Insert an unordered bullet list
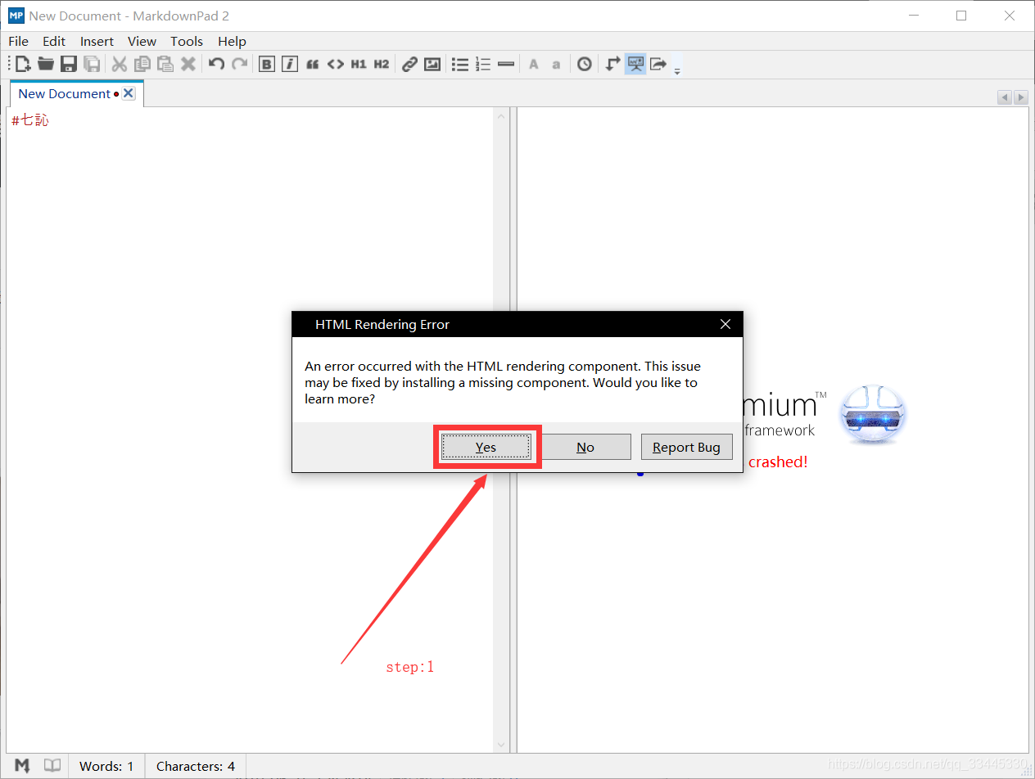Image resolution: width=1035 pixels, height=779 pixels. tap(460, 64)
